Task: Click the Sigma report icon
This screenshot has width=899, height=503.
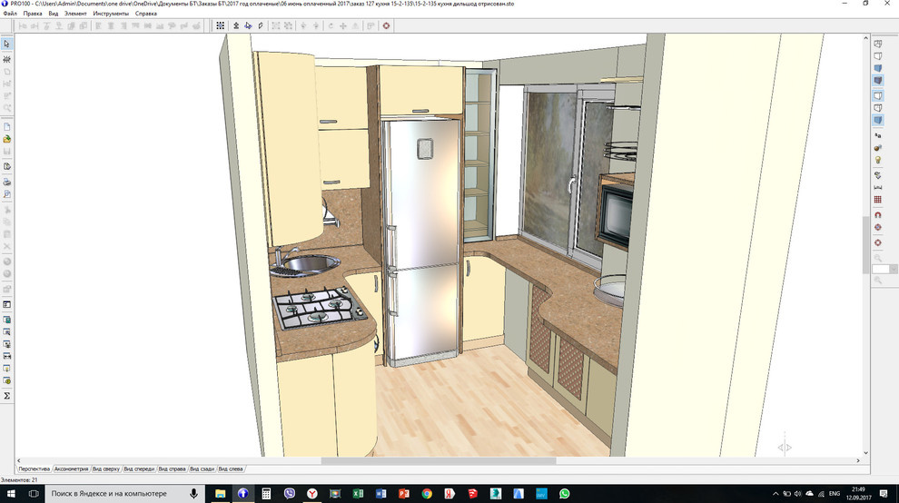Action: click(6, 396)
